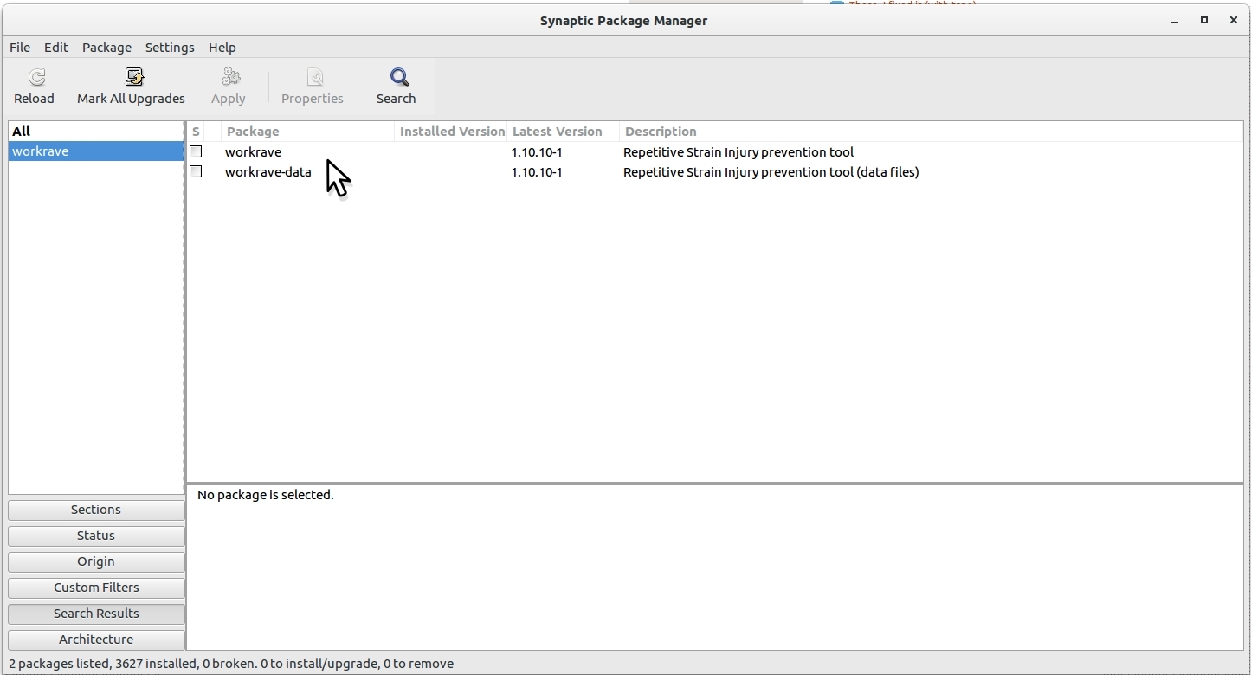This screenshot has height=675, width=1251.
Task: Open the Package menu
Action: pos(106,48)
